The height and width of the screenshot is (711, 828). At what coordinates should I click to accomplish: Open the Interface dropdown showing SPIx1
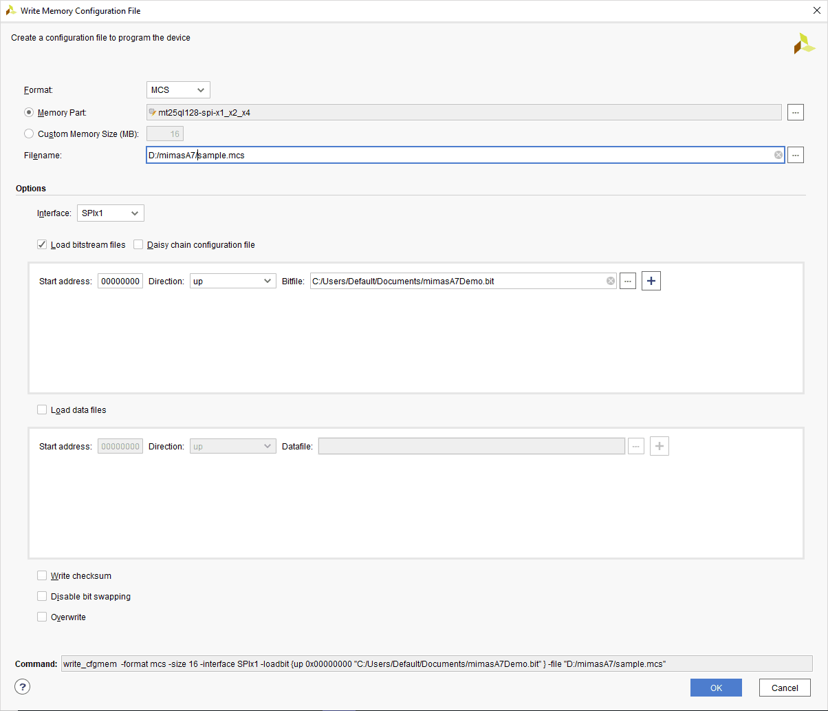[x=111, y=213]
